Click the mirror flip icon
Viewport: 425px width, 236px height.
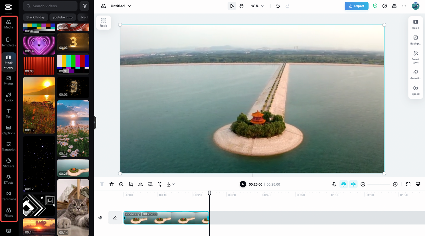pos(140,184)
